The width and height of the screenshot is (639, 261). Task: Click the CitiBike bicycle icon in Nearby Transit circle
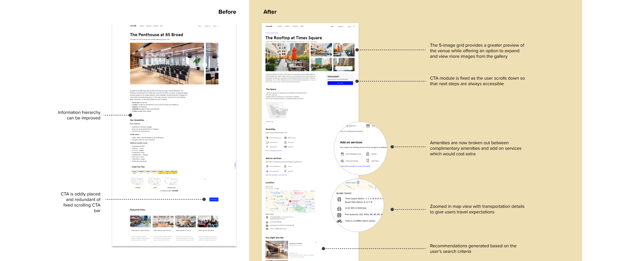click(339, 221)
